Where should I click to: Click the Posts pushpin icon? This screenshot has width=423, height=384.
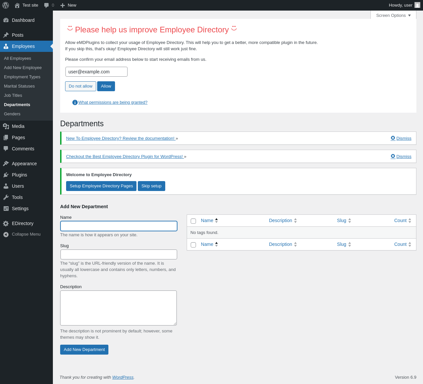pyautogui.click(x=6, y=35)
